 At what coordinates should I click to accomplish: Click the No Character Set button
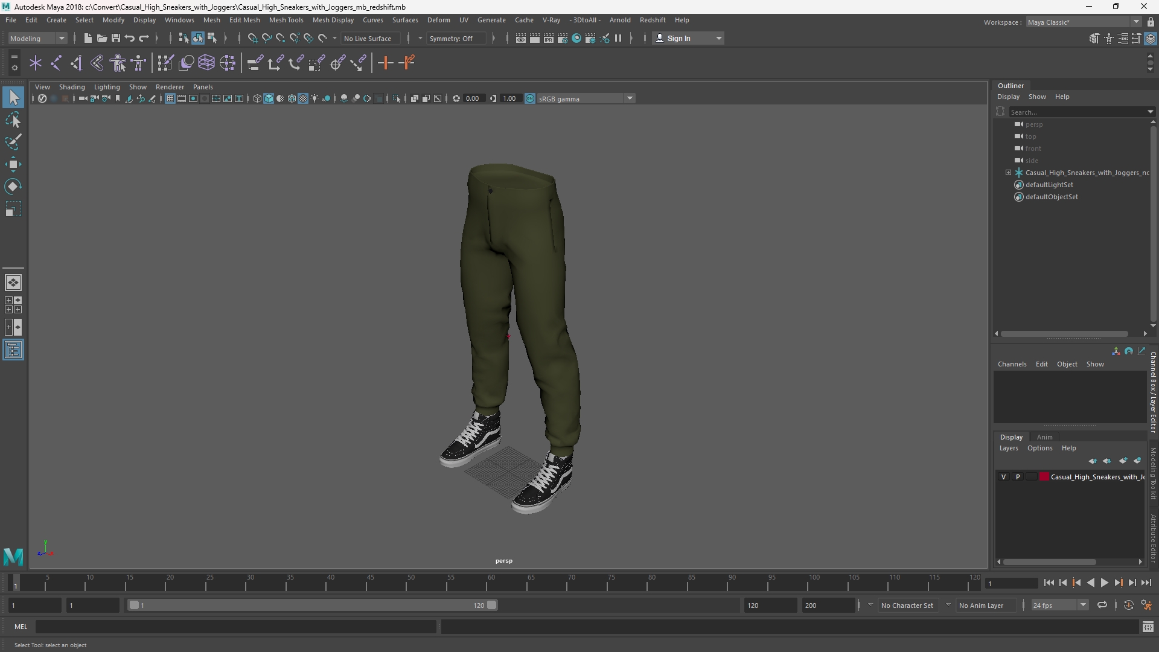tap(907, 605)
